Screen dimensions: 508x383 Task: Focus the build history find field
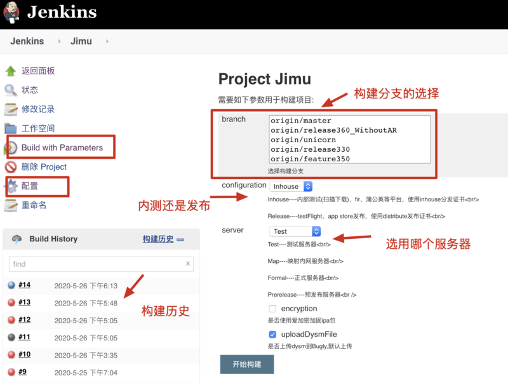click(x=101, y=264)
